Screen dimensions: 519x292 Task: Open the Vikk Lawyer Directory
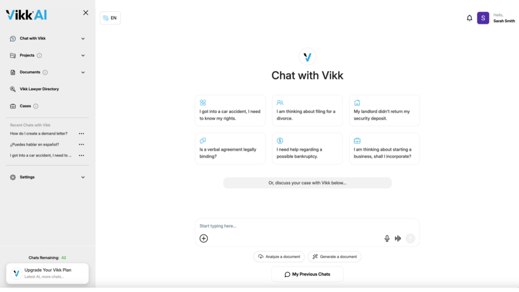pos(39,89)
